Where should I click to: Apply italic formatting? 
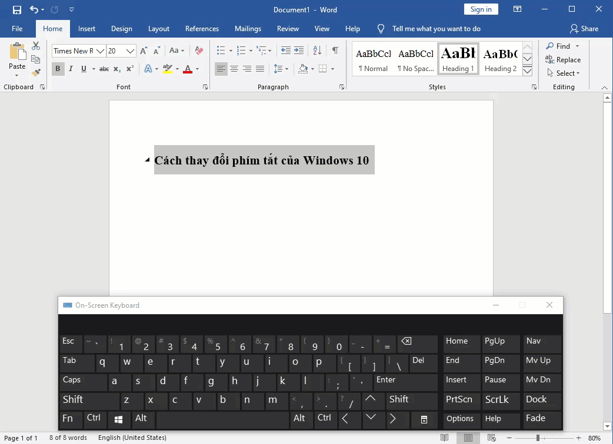point(71,69)
